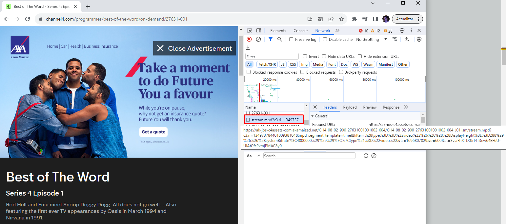Switch to the Console tab
This screenshot has height=224, width=506.
(x=301, y=31)
